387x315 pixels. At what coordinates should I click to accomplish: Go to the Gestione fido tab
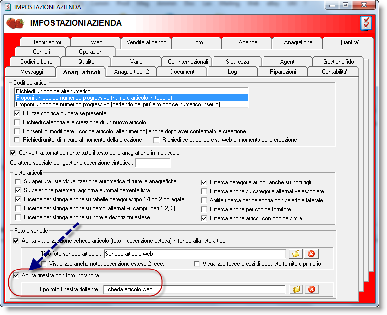coord(339,62)
